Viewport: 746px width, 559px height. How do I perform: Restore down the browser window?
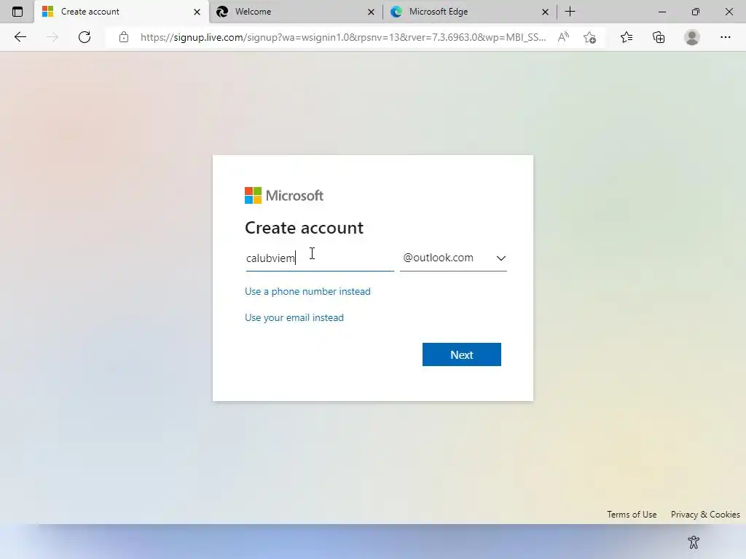coord(695,12)
